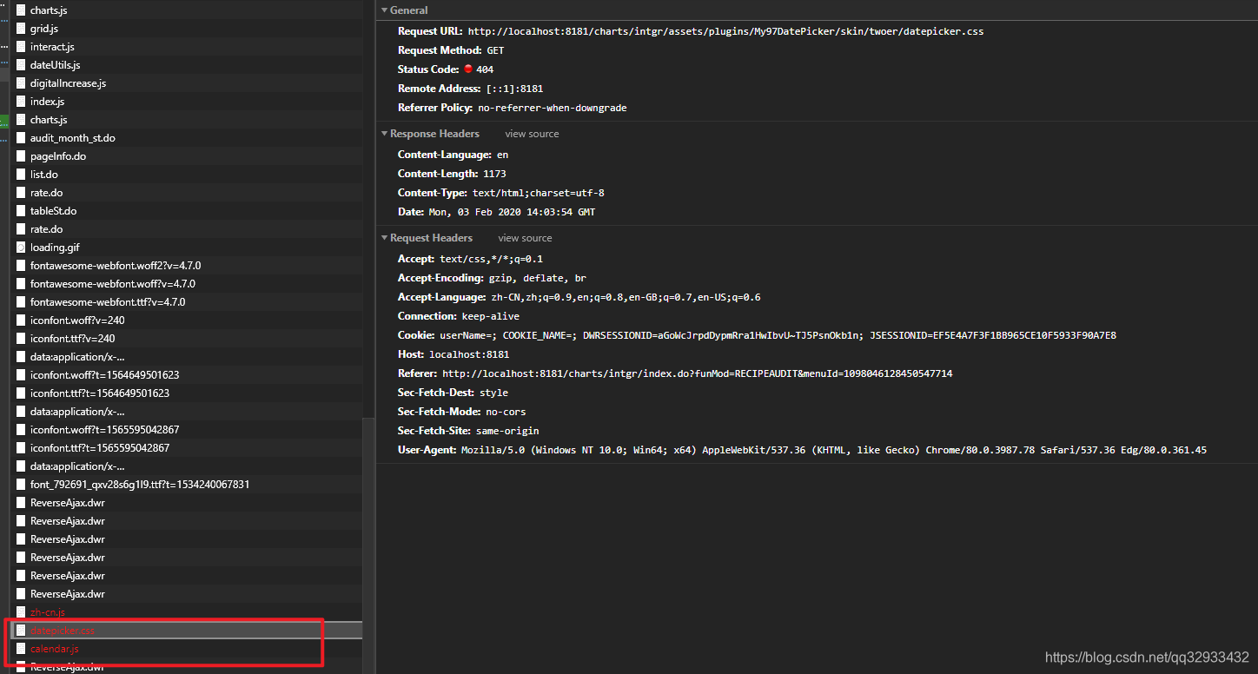Collapse the General section

click(x=384, y=10)
